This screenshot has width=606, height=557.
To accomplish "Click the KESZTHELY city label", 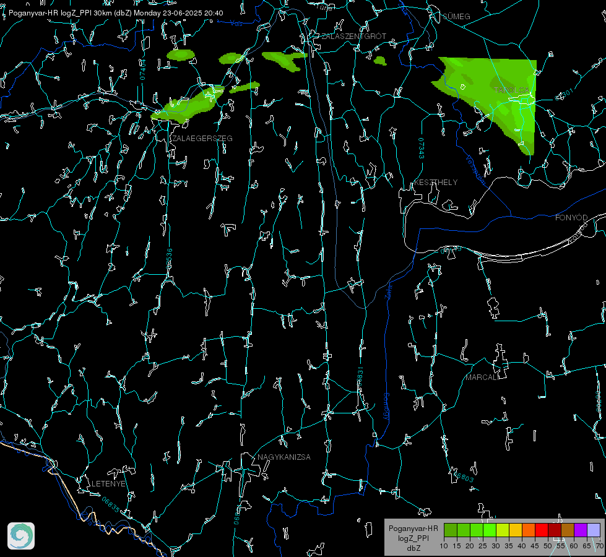I will tap(436, 182).
